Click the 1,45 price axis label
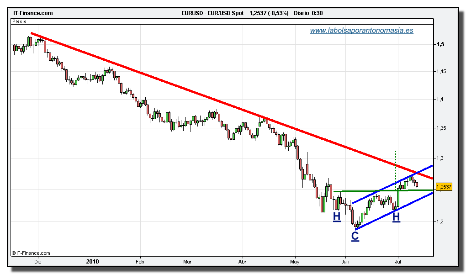The height and width of the screenshot is (274, 466). tap(442, 72)
